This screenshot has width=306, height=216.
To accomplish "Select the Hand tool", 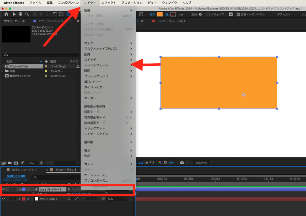I will (20, 14).
